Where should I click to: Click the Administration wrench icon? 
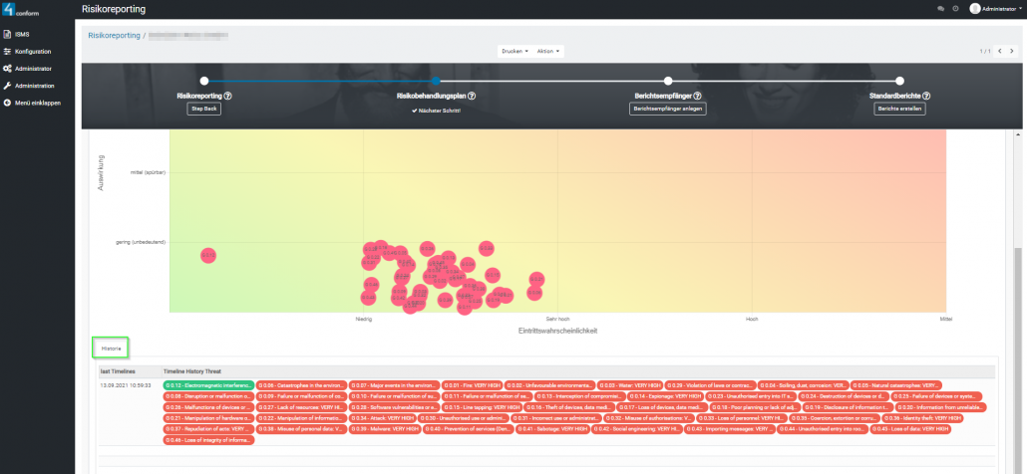coord(8,86)
